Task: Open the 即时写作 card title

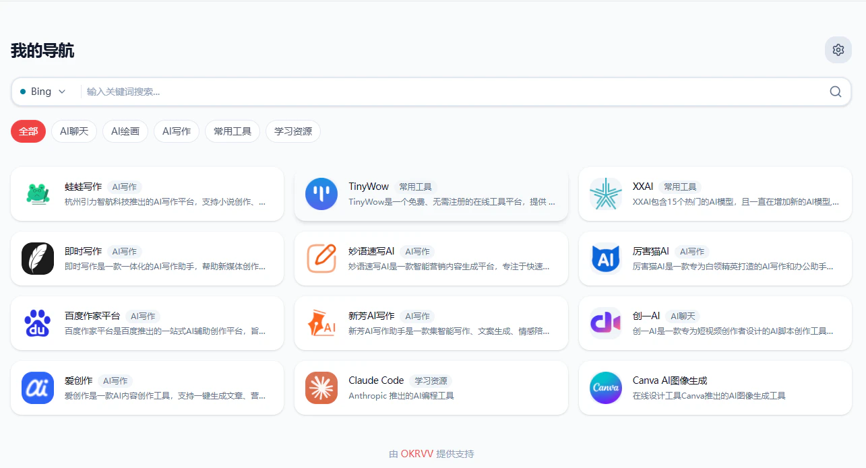Action: (x=84, y=251)
